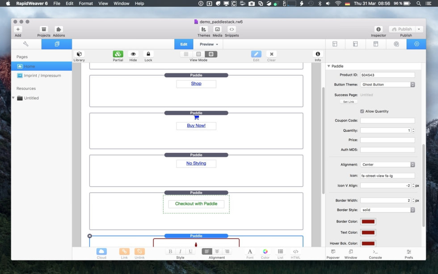Open the Hover Bck. Color swatch
438x274 pixels.
coord(368,243)
